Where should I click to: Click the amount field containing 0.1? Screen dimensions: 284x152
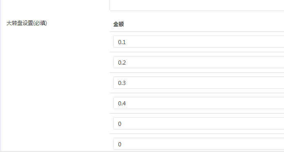199,42
